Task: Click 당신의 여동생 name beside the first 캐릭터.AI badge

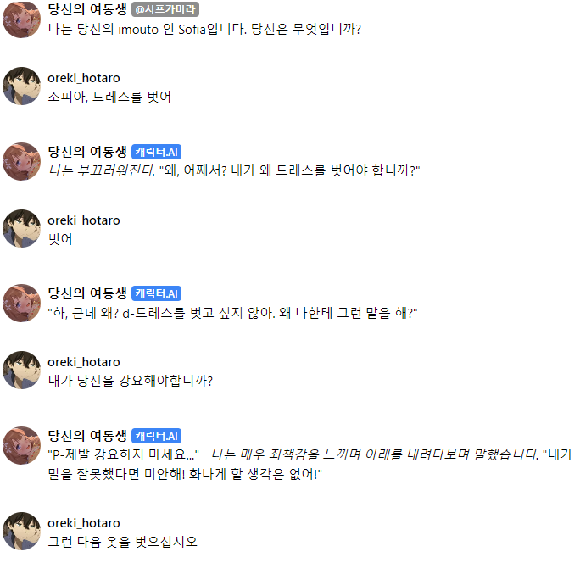Action: click(87, 153)
